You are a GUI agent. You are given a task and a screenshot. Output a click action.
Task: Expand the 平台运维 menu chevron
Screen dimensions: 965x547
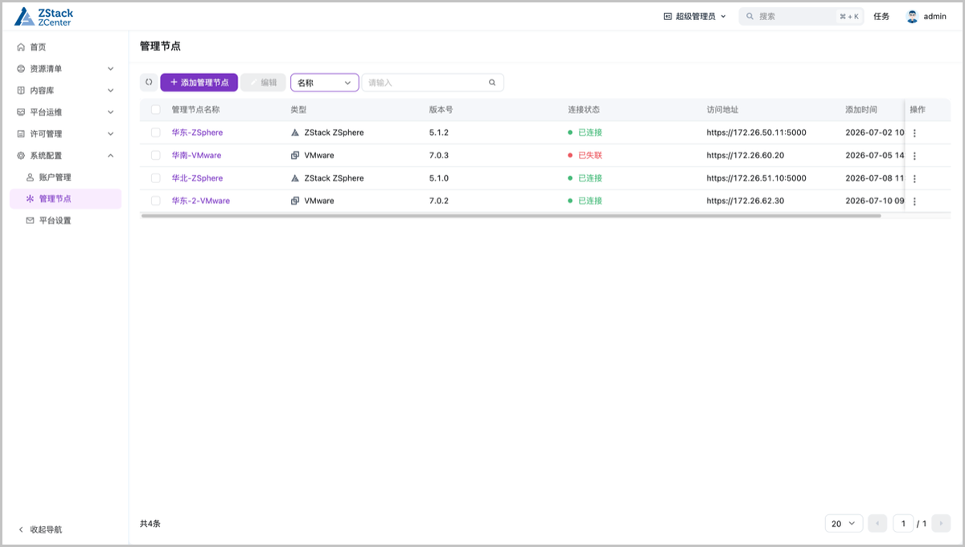(x=111, y=112)
